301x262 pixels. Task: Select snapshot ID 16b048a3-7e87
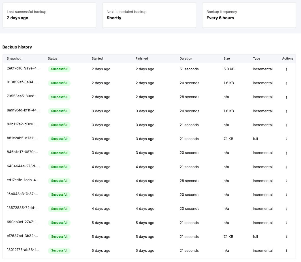pos(22,195)
